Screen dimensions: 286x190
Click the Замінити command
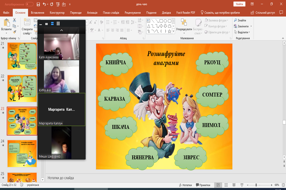coord(241,26)
